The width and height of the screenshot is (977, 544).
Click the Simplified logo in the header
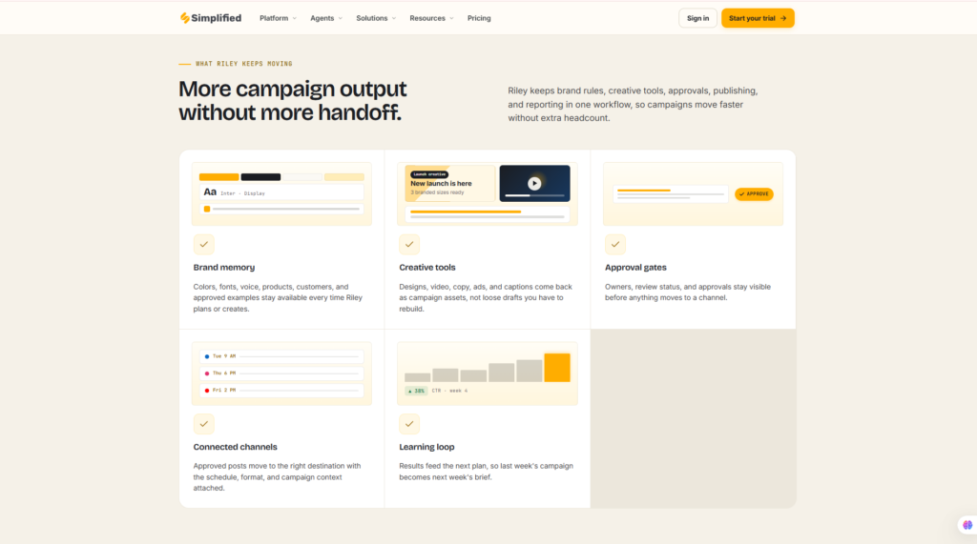pyautogui.click(x=210, y=18)
